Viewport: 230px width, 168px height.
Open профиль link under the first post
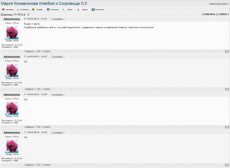point(29,51)
